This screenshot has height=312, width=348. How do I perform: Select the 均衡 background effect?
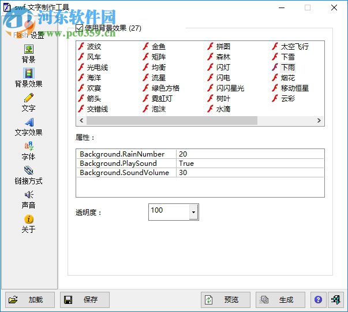[155, 68]
